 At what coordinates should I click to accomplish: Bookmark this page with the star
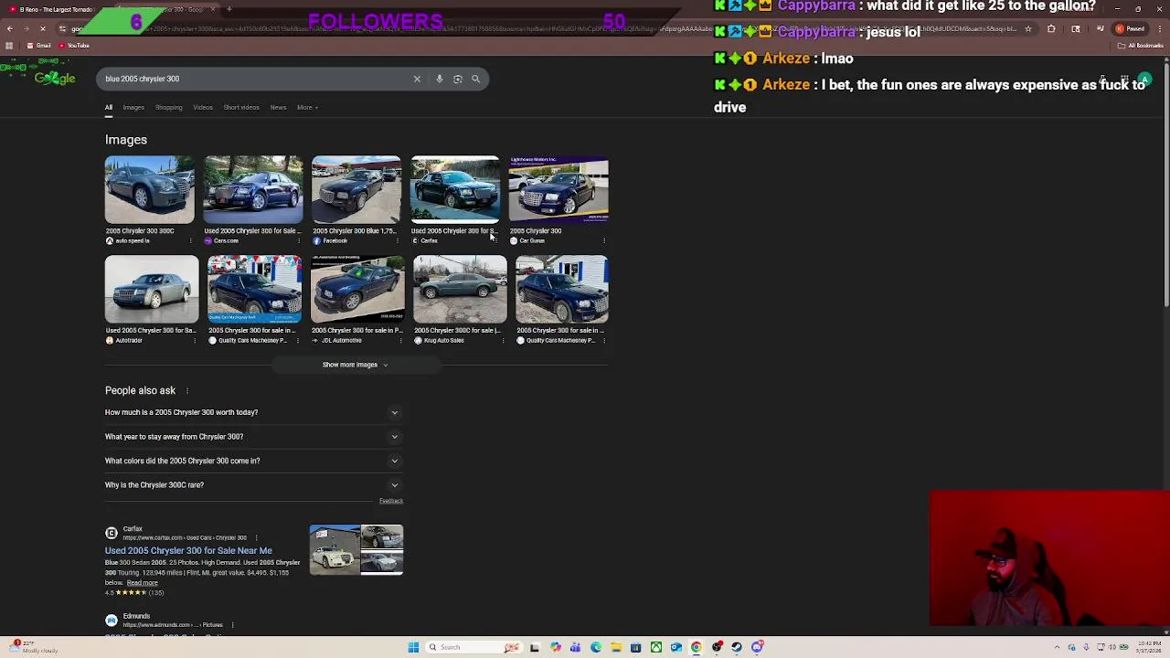[x=1027, y=28]
